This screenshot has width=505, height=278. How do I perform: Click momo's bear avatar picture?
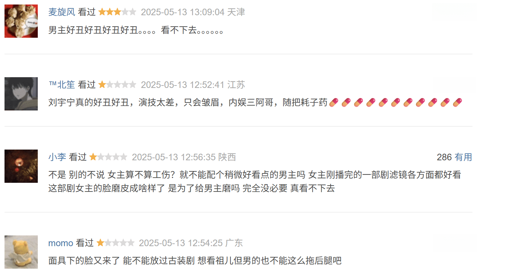pyautogui.click(x=21, y=252)
